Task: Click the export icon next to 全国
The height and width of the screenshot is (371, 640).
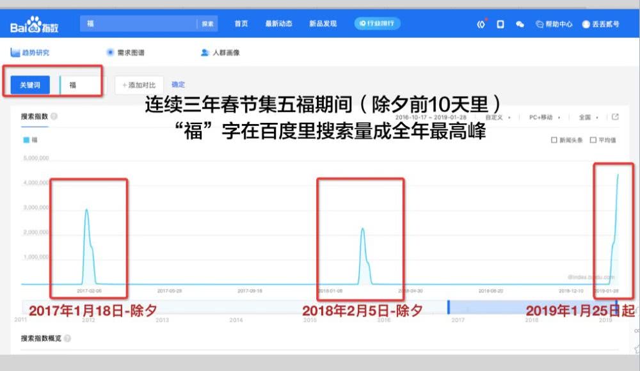Action: point(616,118)
